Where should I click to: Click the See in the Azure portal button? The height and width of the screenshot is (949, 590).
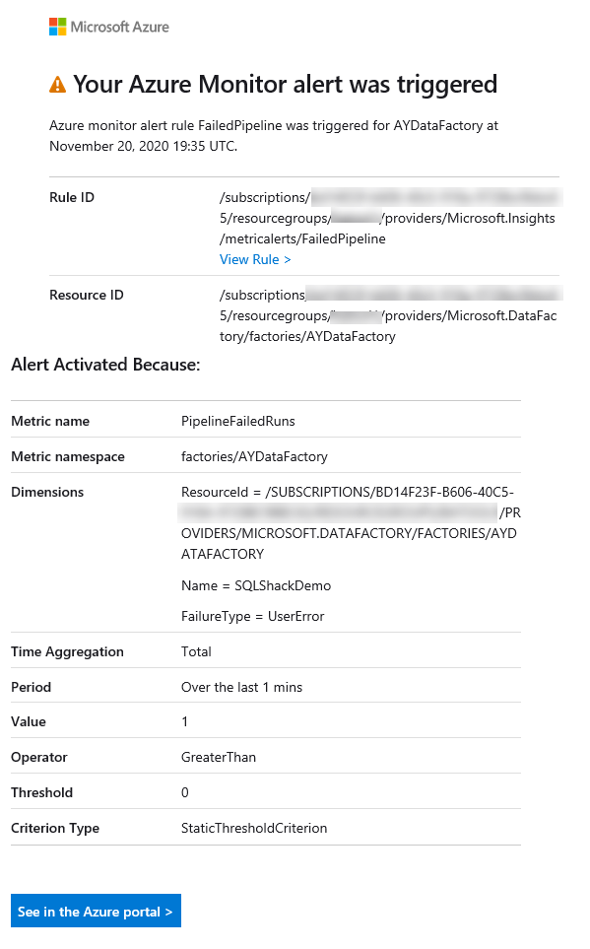(95, 911)
